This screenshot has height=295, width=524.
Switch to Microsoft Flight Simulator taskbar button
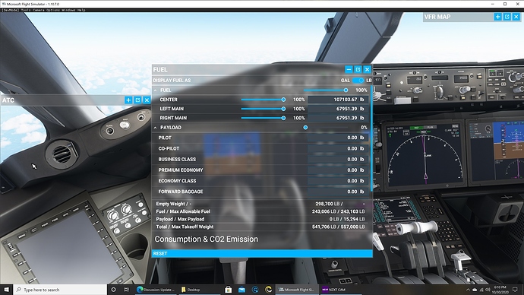pos(297,290)
